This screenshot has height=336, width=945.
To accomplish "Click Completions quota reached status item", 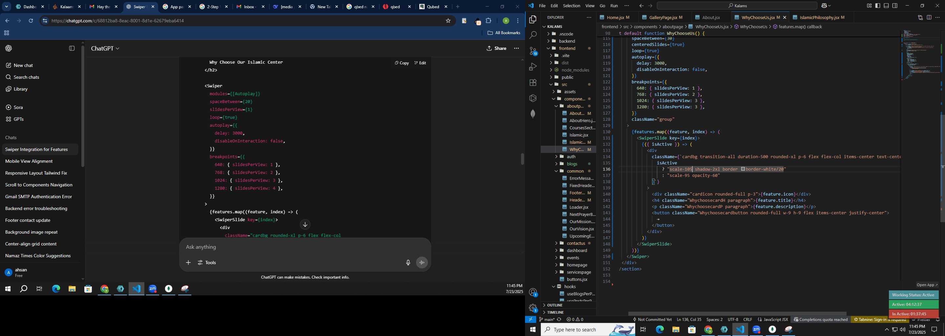I will coord(820,320).
